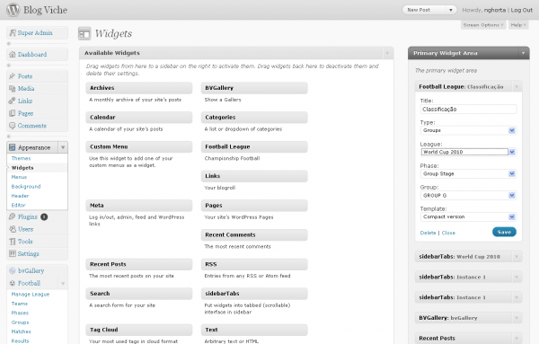Open Background under Appearance
Screen dimensions: 539x344
click(x=26, y=186)
